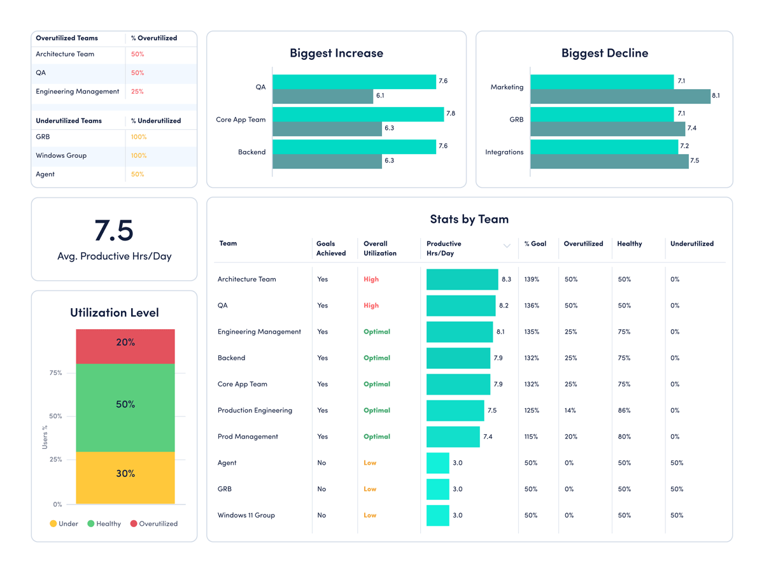Toggle the yellow Under legend dot
This screenshot has height=573, width=764.
coord(54,523)
